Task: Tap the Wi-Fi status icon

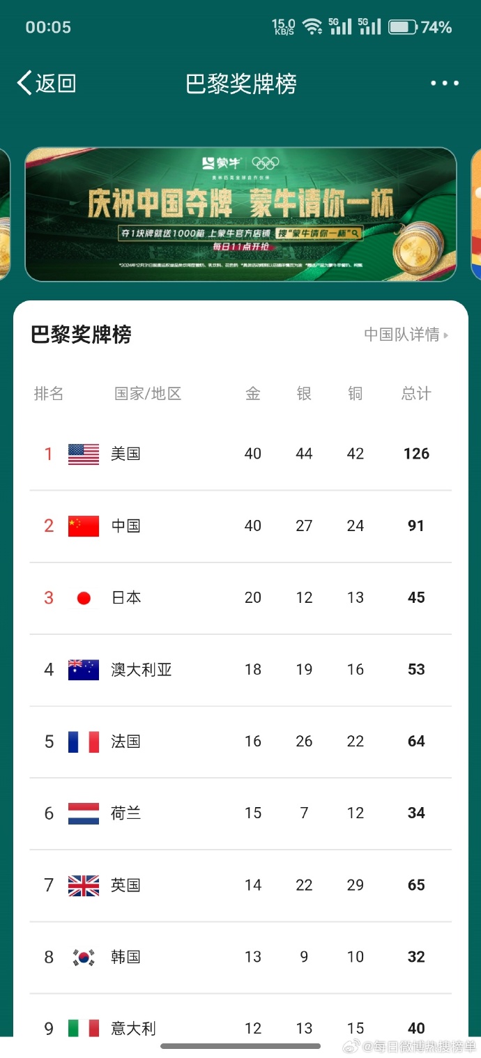Action: click(312, 26)
